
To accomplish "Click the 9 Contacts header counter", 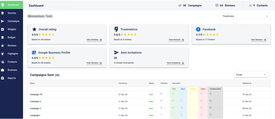I will click(x=258, y=5).
